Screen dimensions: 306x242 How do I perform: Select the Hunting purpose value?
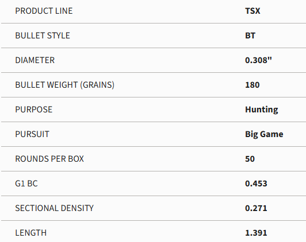pyautogui.click(x=262, y=110)
